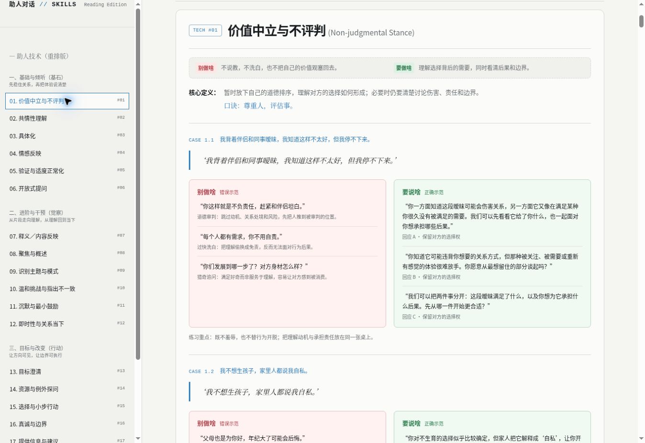
Task: Click the 回应 B · 保留对方的选择权 caption
Action: pyautogui.click(x=431, y=277)
